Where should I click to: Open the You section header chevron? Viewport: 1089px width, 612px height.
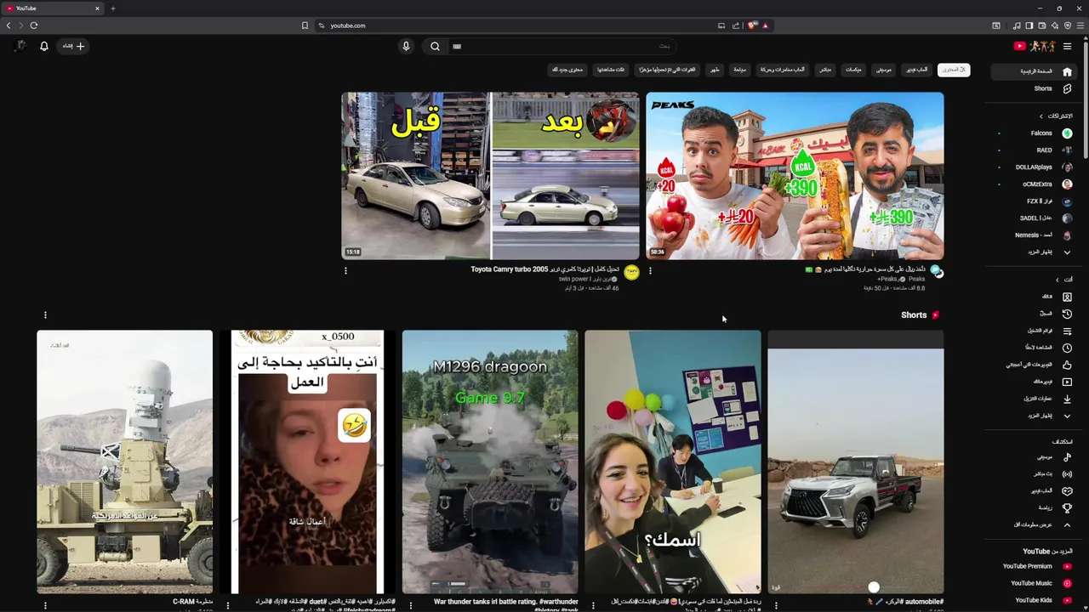click(1058, 280)
